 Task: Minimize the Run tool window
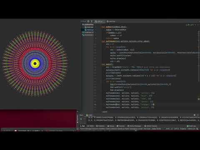198,115
